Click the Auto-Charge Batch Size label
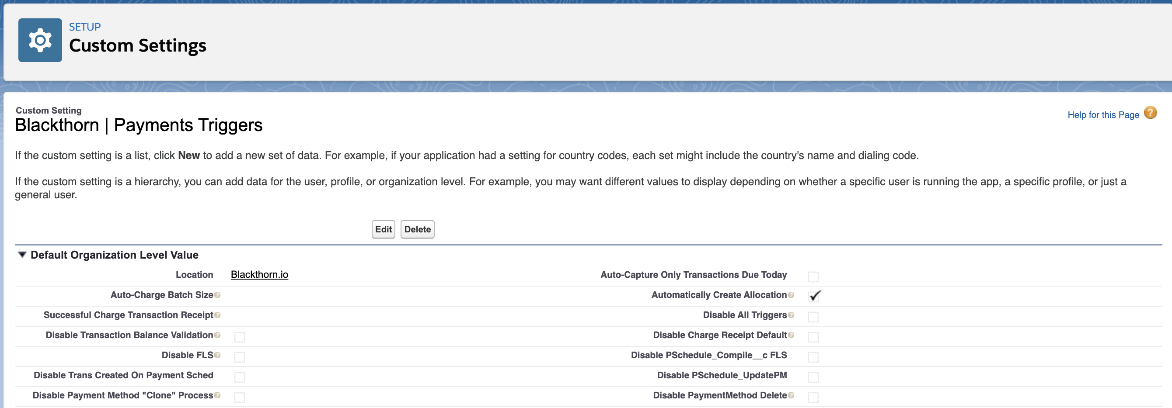Screen dimensions: 1172x408 161,295
